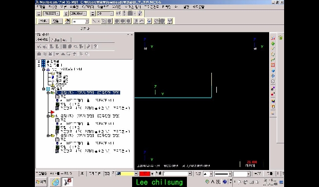Toggle posting on selected operations

(x=50, y=54)
